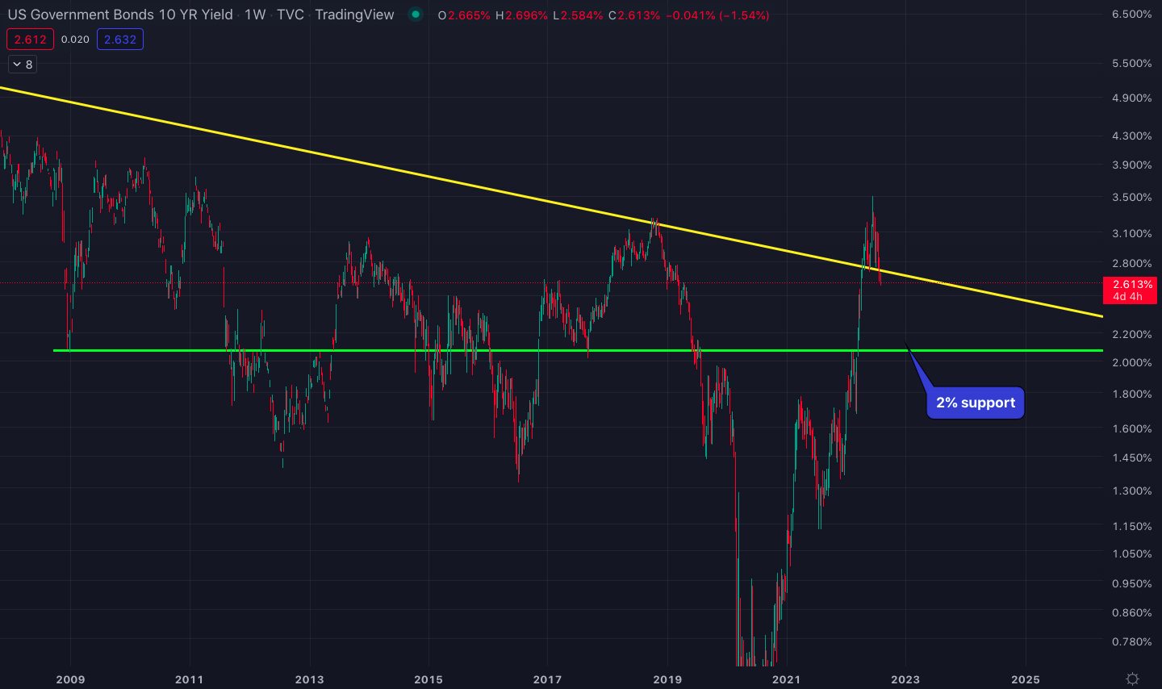Viewport: 1162px width, 689px height.
Task: Click the 2013 time axis label
Action: pos(309,679)
